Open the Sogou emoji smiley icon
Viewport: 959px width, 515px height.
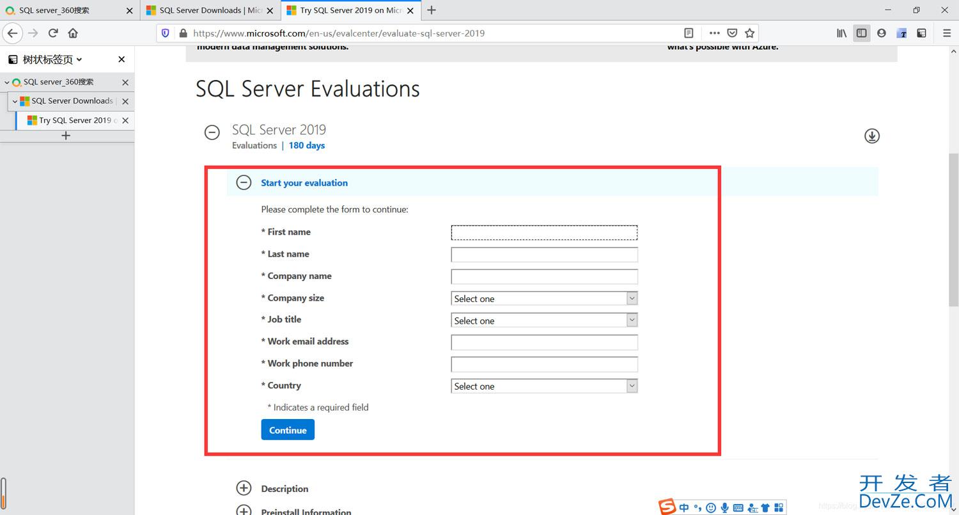pos(711,507)
